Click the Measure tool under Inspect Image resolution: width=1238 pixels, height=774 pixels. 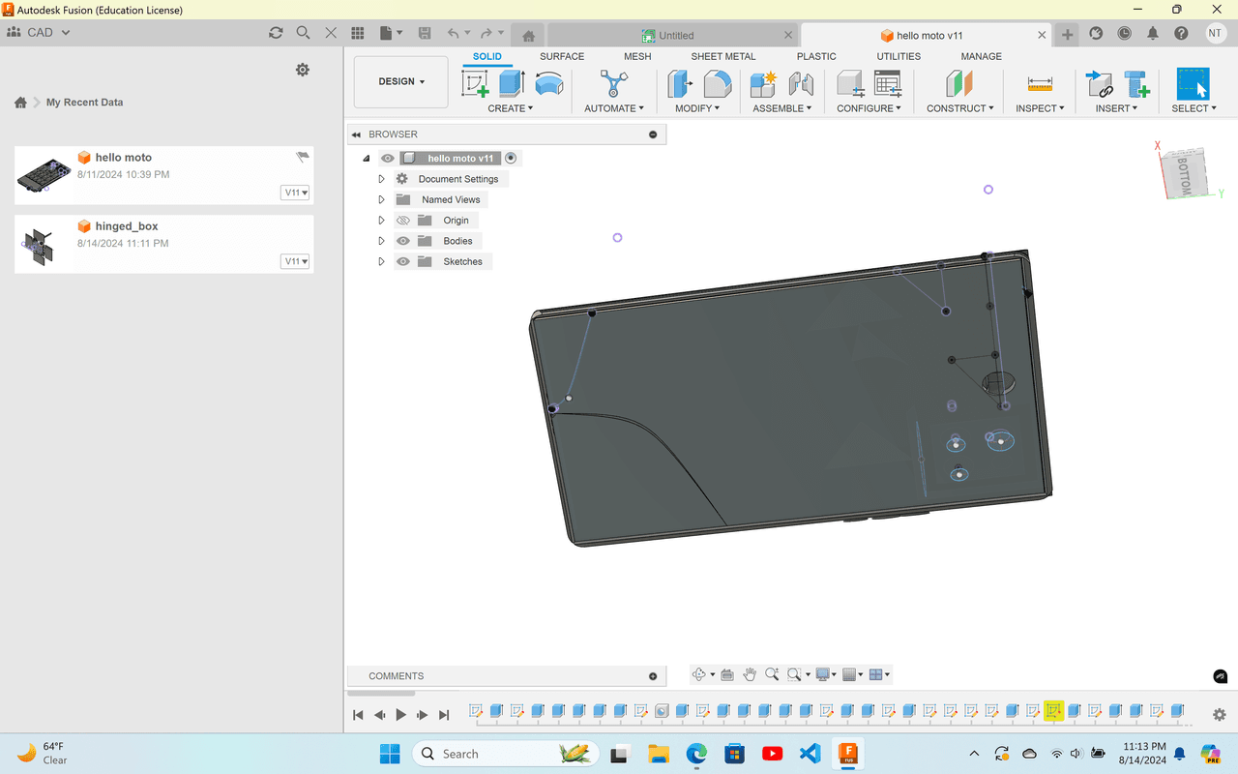coord(1040,84)
